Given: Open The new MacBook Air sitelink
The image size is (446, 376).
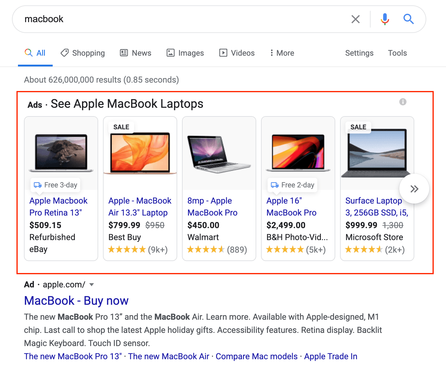Looking at the screenshot, I should (x=169, y=356).
